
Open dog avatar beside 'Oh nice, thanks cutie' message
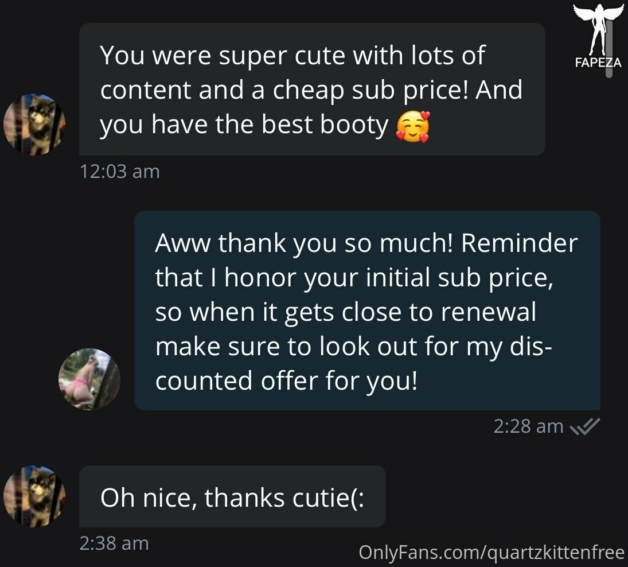34,496
